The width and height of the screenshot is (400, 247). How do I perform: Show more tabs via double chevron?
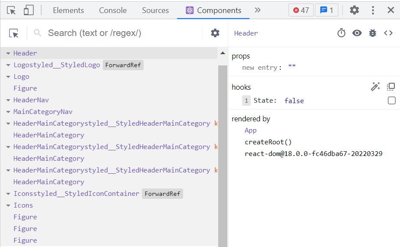pos(258,10)
